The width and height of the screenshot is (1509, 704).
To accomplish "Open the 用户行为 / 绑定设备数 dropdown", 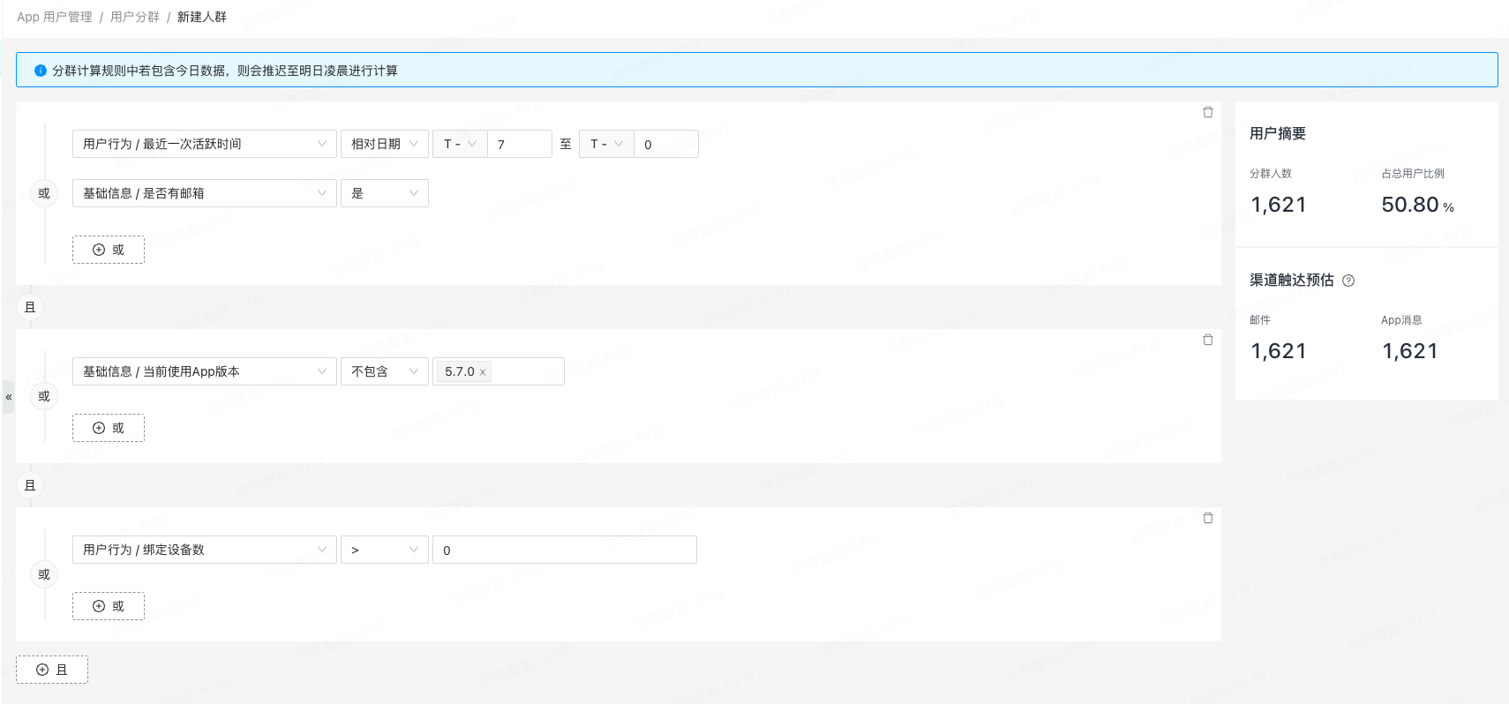I will (205, 550).
